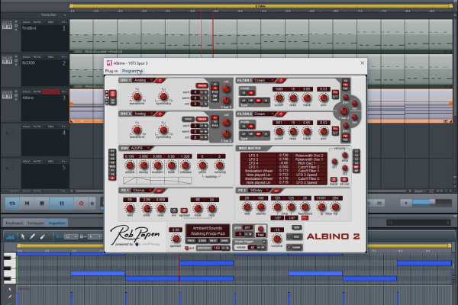Click the Albino track keyboard instrument icon
This screenshot has width=458, height=305.
pyautogui.click(x=8, y=95)
